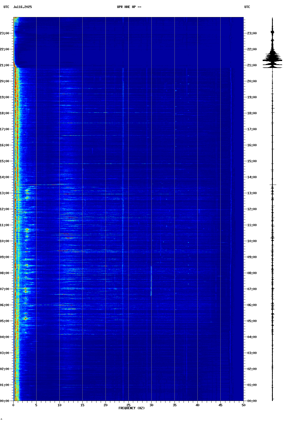This screenshot has width=284, height=422.
Task: Select 17:00 on the right time axis
Action: (x=252, y=129)
